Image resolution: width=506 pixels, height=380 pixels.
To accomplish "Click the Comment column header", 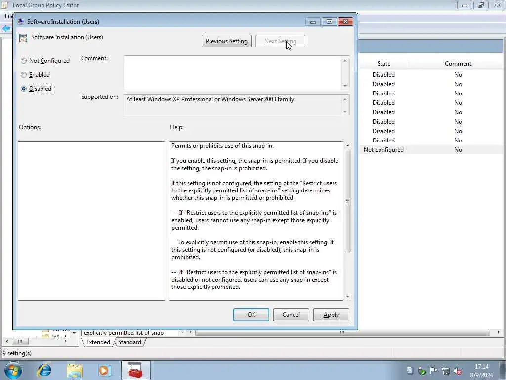I will [x=458, y=64].
